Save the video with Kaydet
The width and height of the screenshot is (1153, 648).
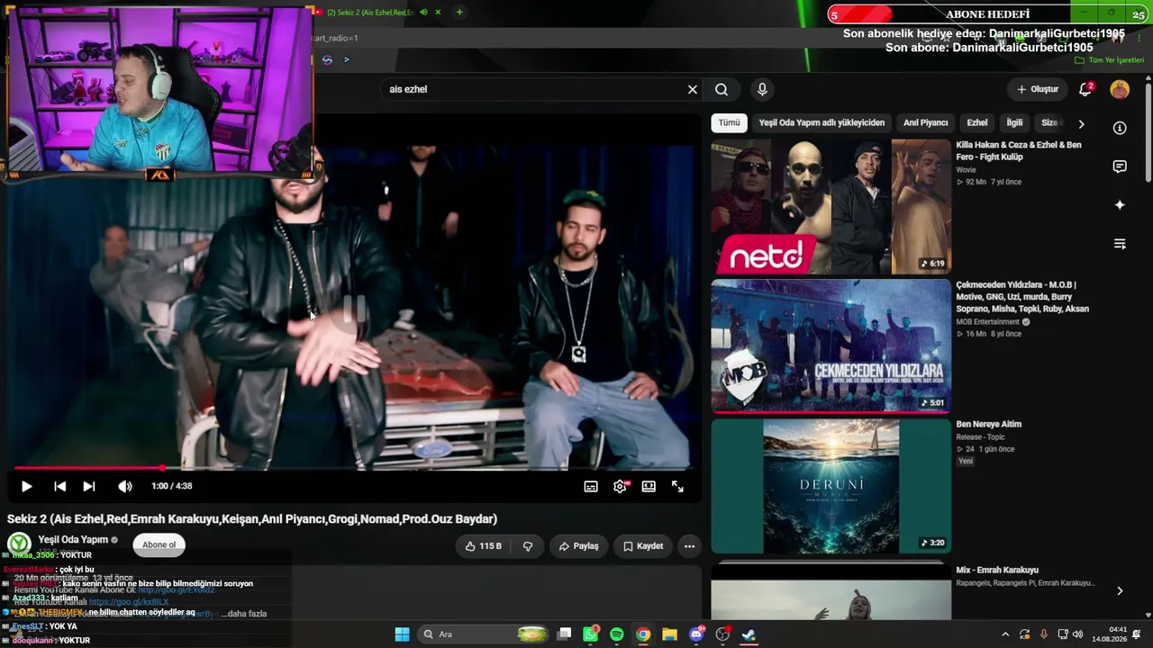coord(643,546)
